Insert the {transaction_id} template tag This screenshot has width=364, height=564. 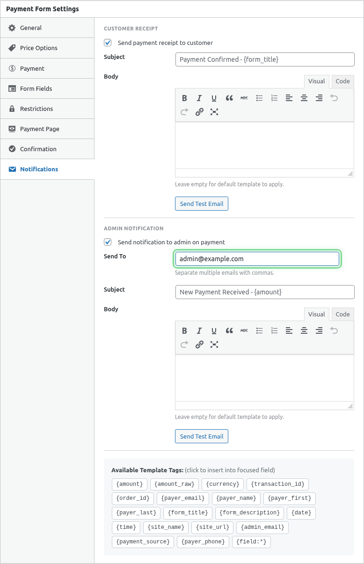click(x=277, y=484)
